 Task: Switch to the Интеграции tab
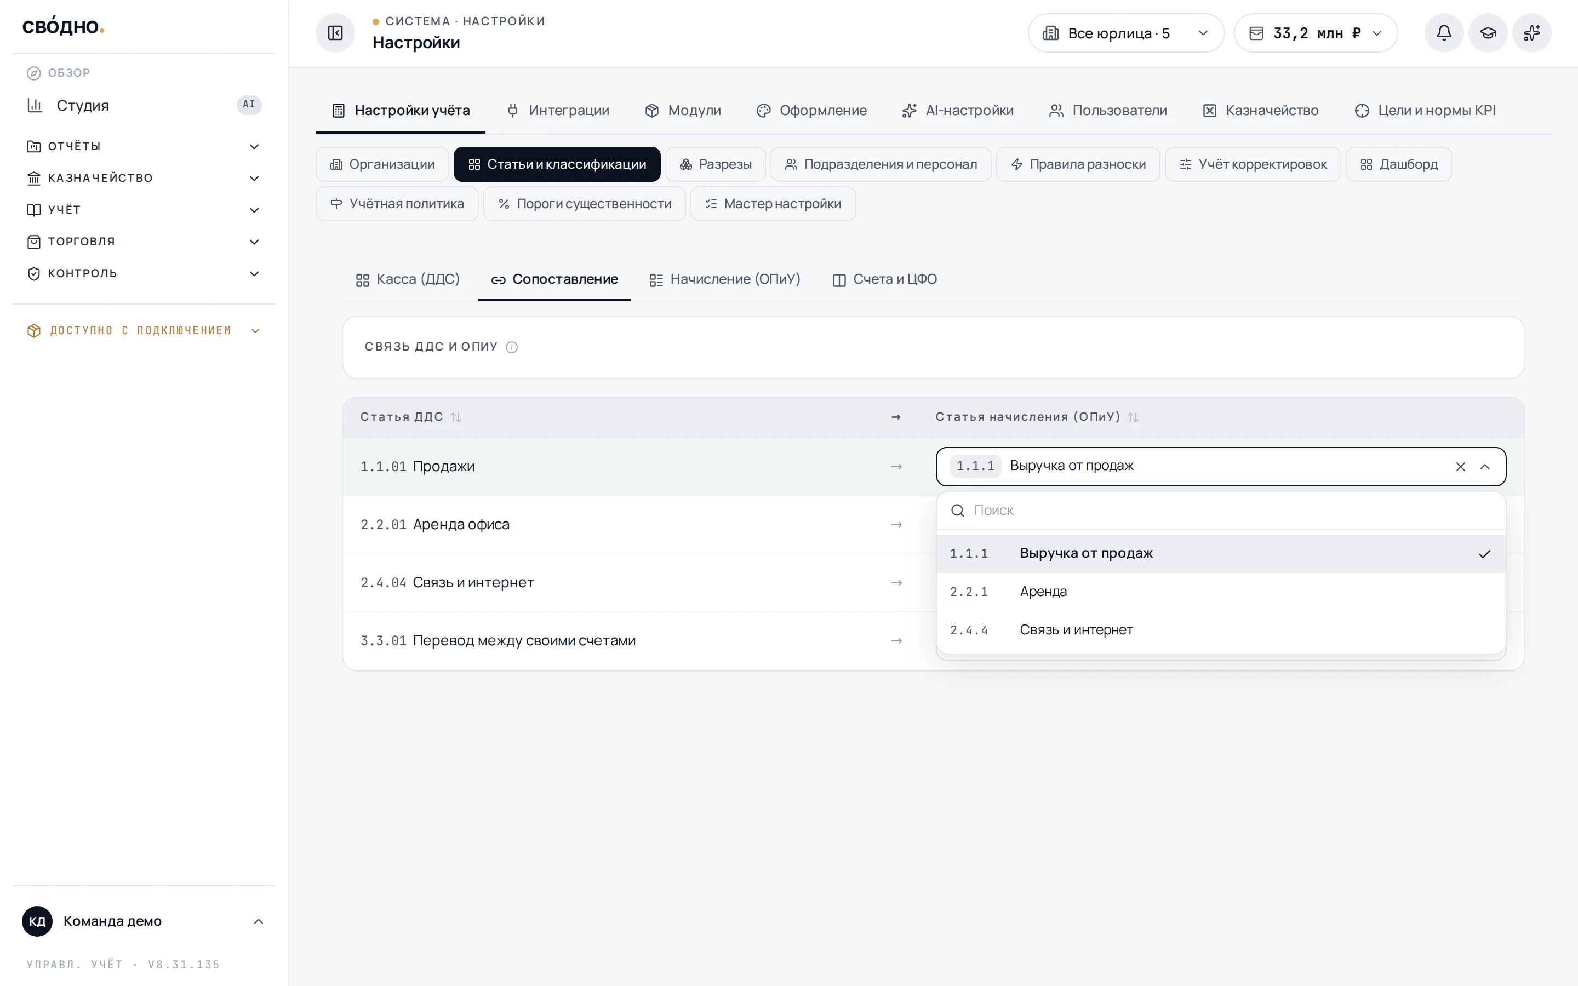pos(558,111)
